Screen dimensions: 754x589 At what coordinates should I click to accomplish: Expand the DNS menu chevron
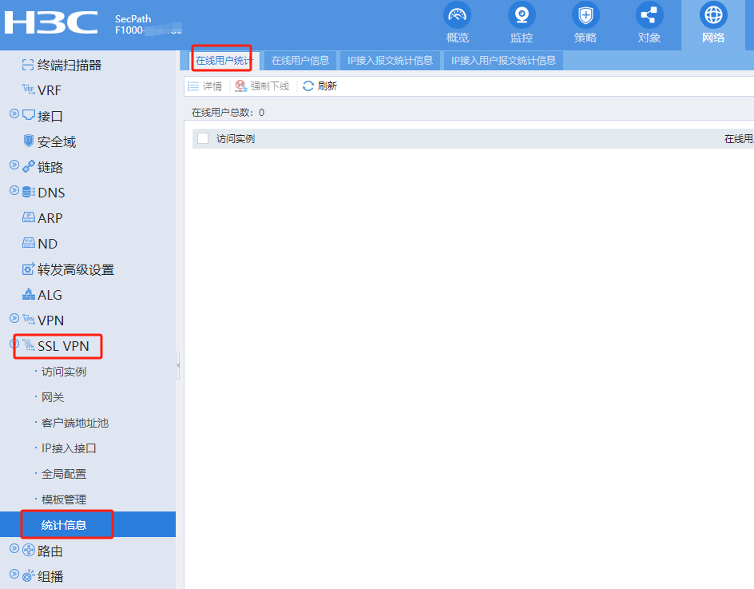tap(14, 190)
